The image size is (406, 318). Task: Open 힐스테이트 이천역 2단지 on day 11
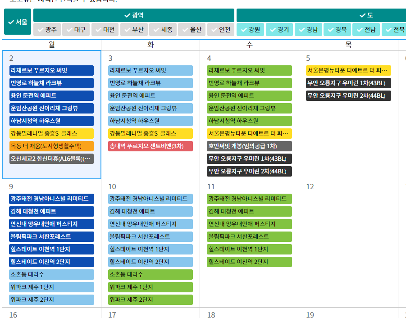(249, 262)
